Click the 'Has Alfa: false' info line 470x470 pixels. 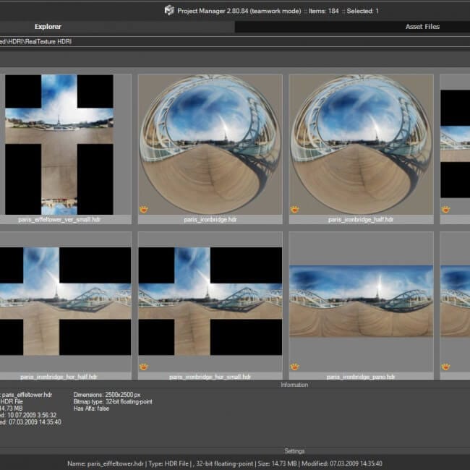pos(91,409)
